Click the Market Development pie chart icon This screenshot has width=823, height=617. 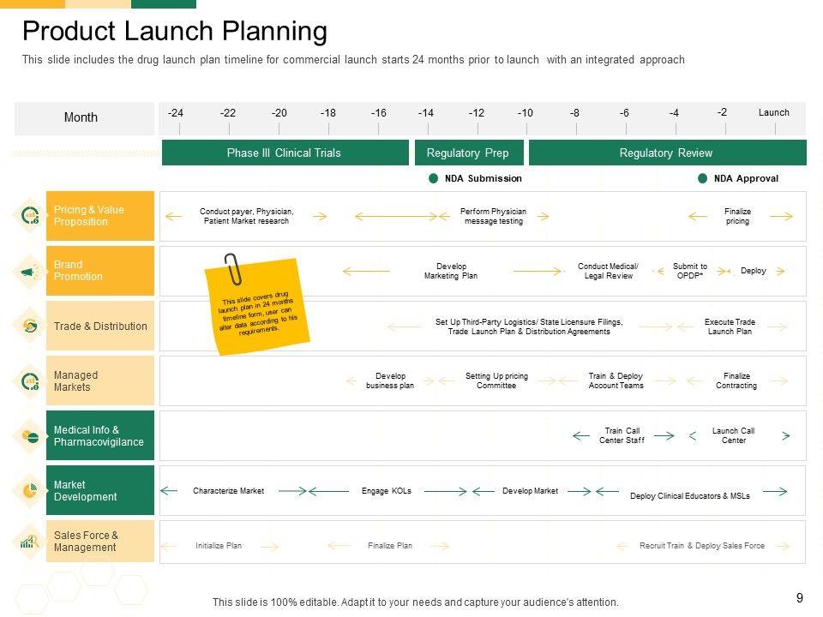click(30, 491)
